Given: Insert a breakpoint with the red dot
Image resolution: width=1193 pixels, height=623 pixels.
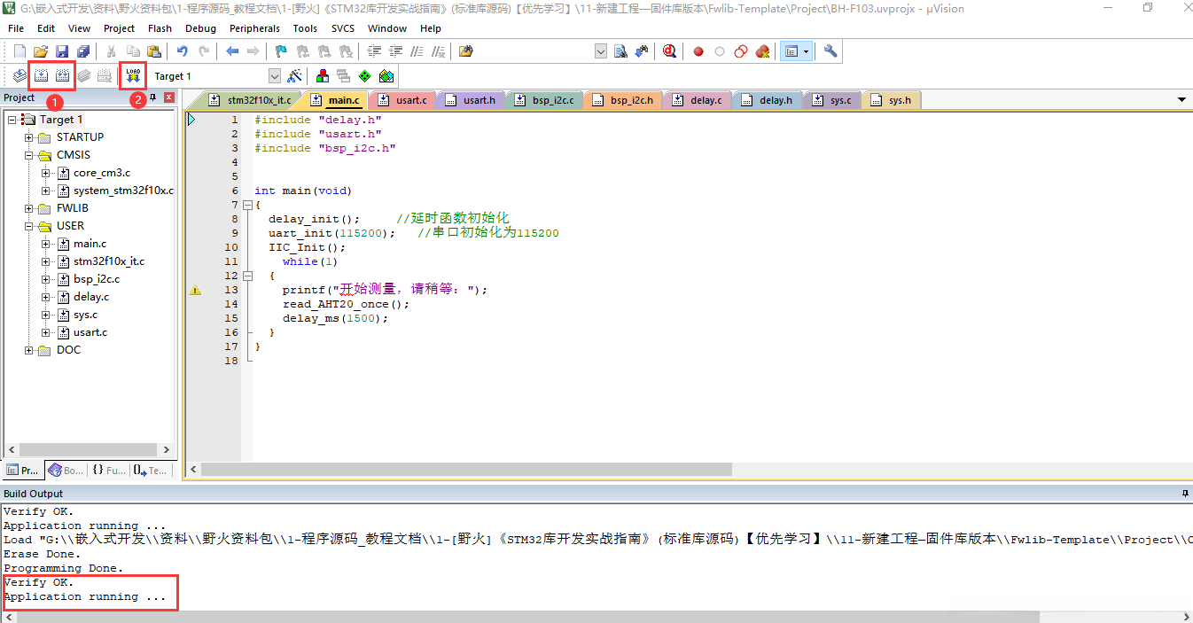Looking at the screenshot, I should click(x=698, y=51).
